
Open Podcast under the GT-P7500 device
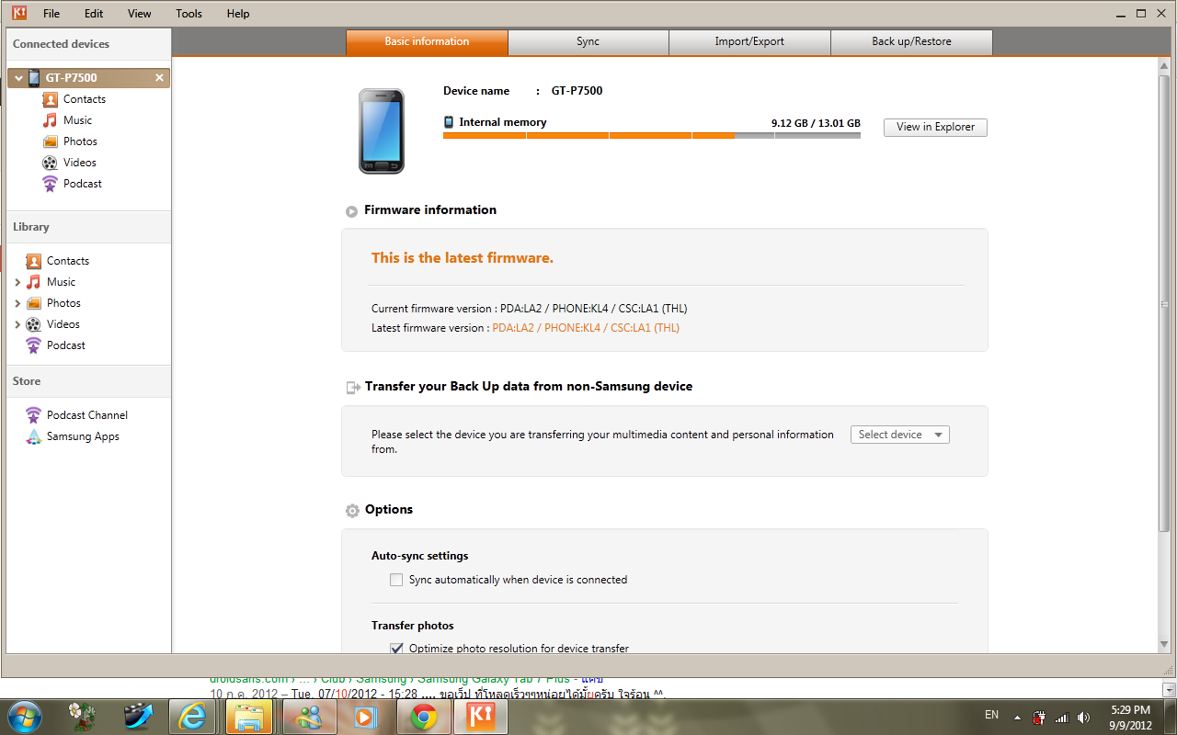tap(83, 184)
